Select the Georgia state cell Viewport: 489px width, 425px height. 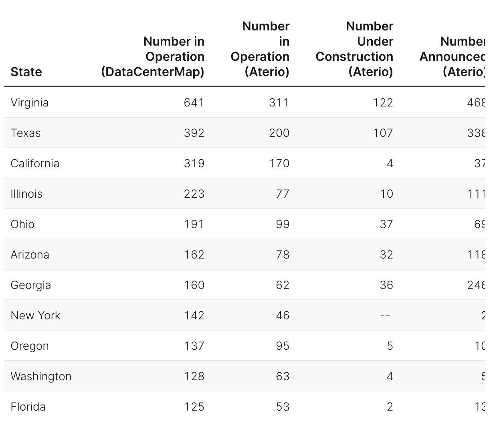tap(31, 285)
